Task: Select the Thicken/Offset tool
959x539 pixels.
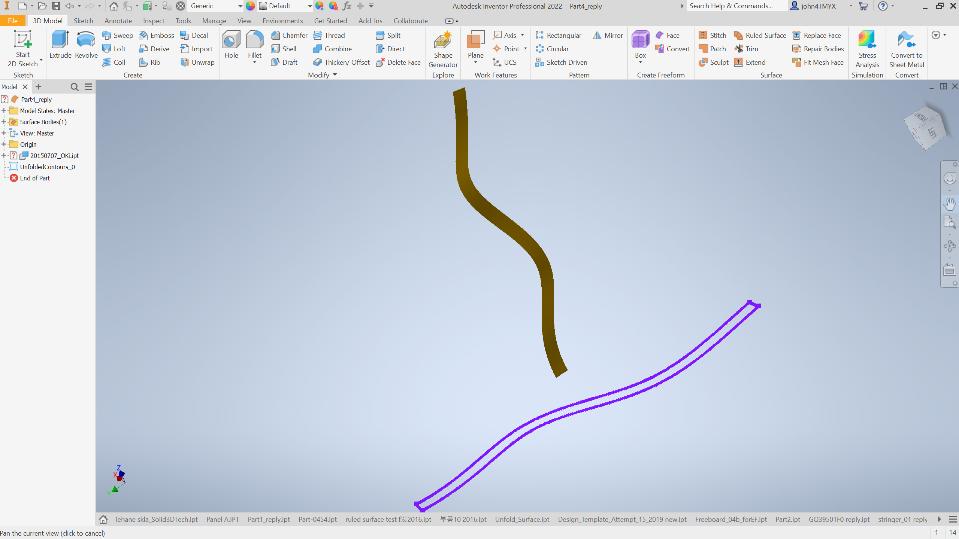Action: pyautogui.click(x=341, y=62)
